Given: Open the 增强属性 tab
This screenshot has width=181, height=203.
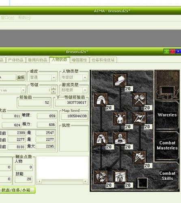Looking at the screenshot, I should tap(80, 60).
